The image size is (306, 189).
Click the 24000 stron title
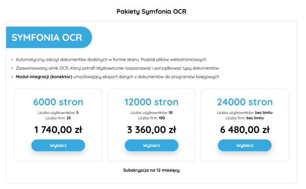coord(245,102)
